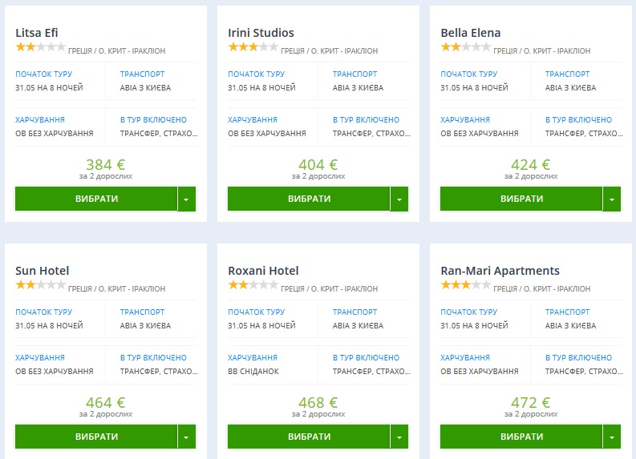The width and height of the screenshot is (636, 459).
Task: Expand options arrow next to Litsa Efi button
Action: tap(187, 199)
